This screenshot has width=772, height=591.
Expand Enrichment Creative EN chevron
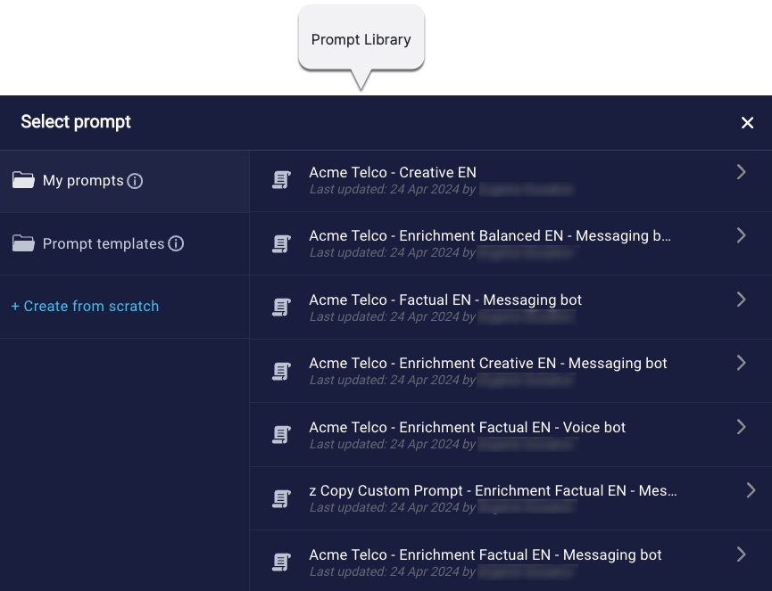tap(741, 363)
